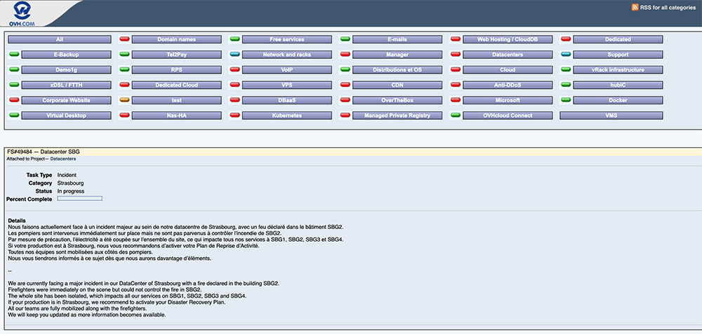Click green status light beside E-Backup
This screenshot has width=702, height=334.
[14, 55]
